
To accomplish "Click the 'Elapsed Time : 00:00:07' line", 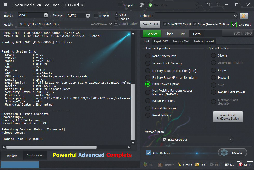I will click(x=22, y=139).
